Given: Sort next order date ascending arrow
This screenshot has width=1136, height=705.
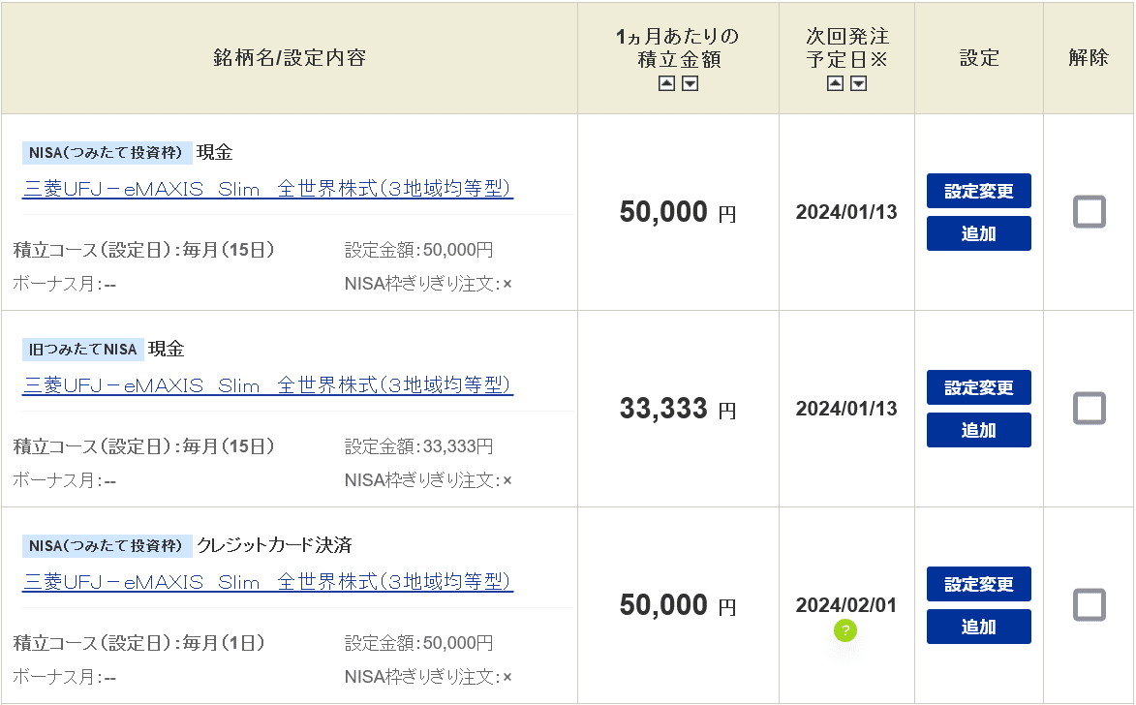Looking at the screenshot, I should click(x=836, y=83).
